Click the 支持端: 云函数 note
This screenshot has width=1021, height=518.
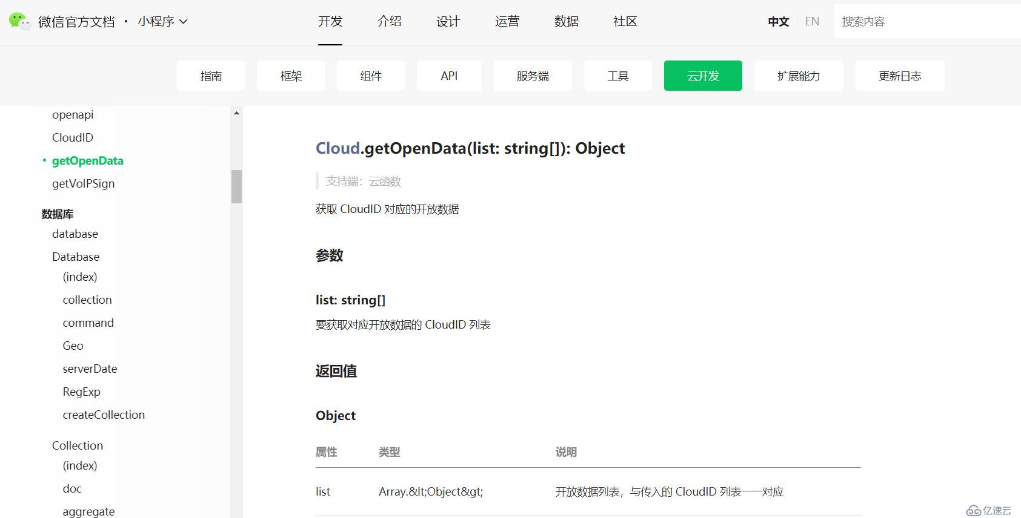coord(364,182)
